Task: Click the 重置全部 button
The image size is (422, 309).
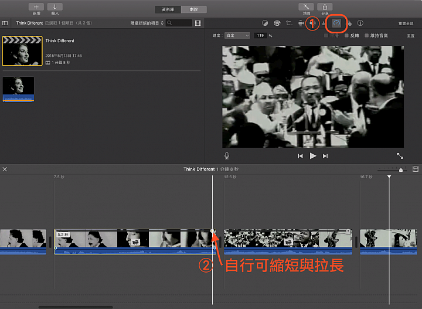Action: pyautogui.click(x=406, y=23)
